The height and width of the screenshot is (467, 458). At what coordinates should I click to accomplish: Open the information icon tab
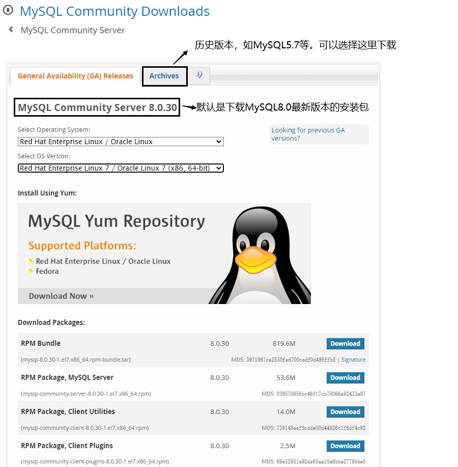click(199, 75)
